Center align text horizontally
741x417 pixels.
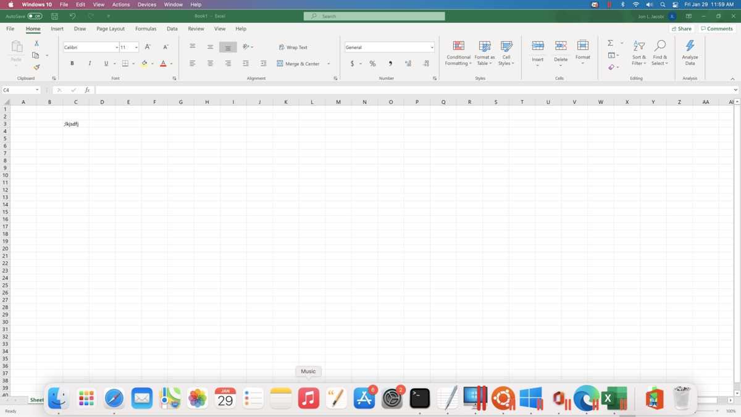[210, 64]
